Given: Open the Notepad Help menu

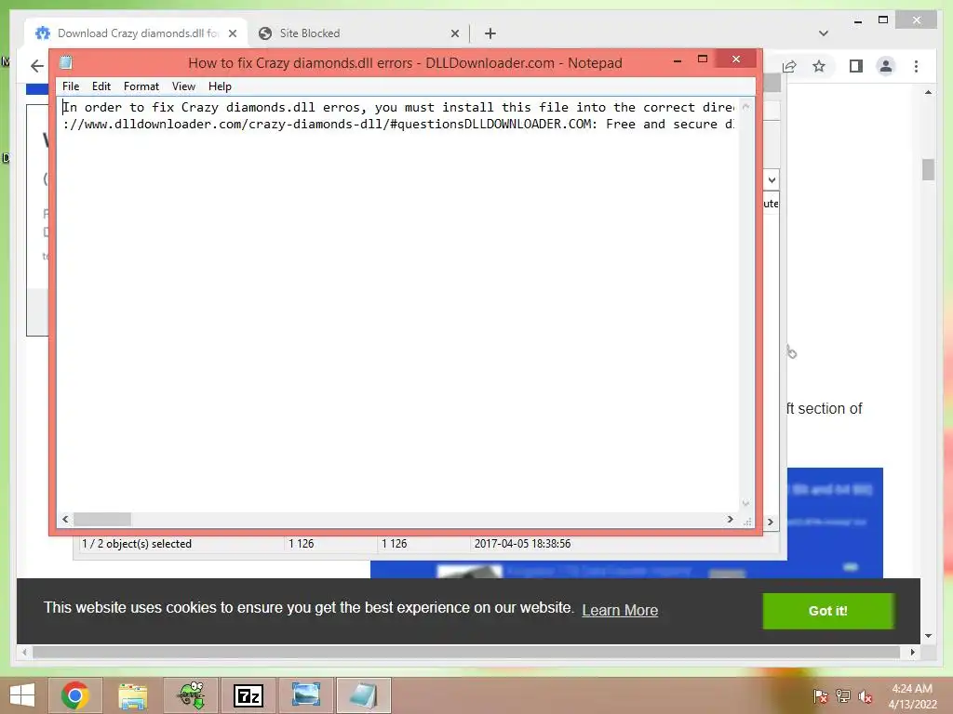Looking at the screenshot, I should click(220, 86).
